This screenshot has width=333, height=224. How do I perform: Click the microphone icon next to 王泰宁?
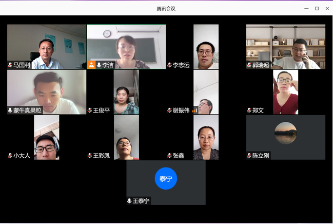click(129, 201)
